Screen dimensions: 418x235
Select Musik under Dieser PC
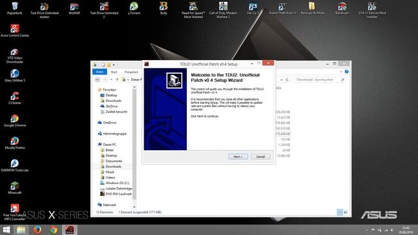point(107,172)
